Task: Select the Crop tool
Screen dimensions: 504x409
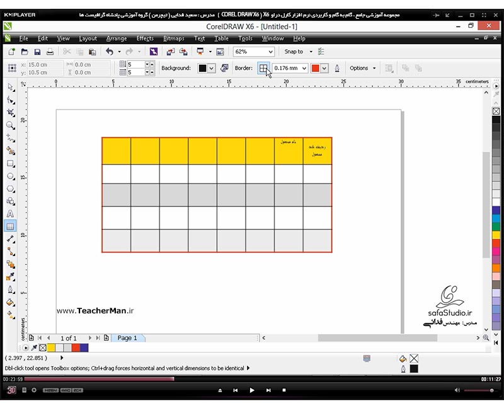Action: (11, 113)
